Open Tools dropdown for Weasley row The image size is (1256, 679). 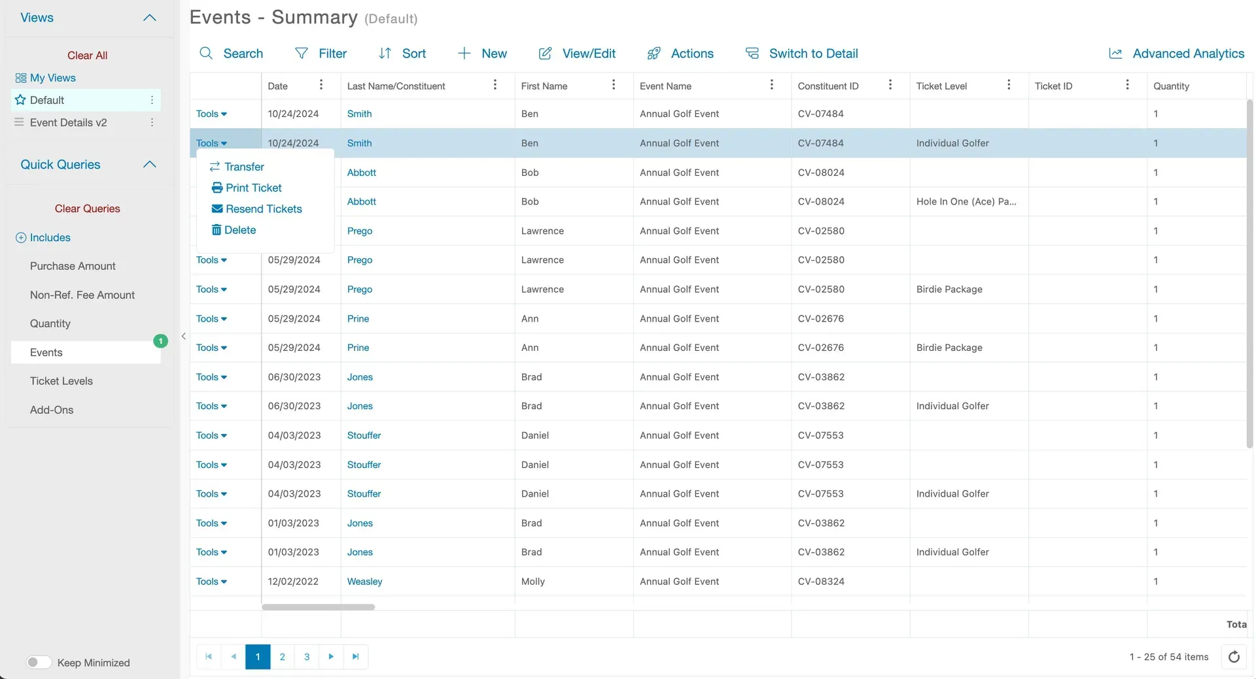211,581
